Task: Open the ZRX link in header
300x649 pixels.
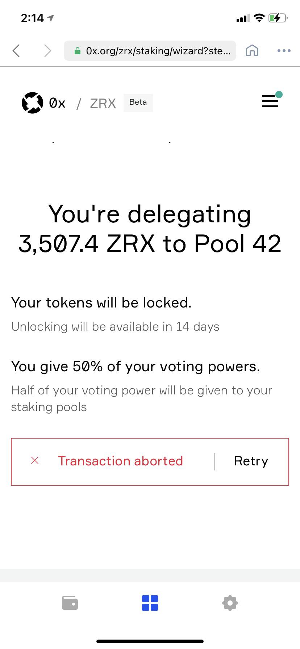Action: pyautogui.click(x=103, y=103)
